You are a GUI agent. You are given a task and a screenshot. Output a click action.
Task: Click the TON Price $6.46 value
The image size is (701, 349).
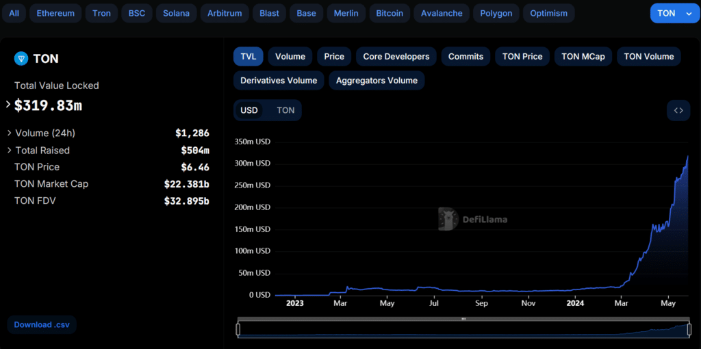coord(195,167)
